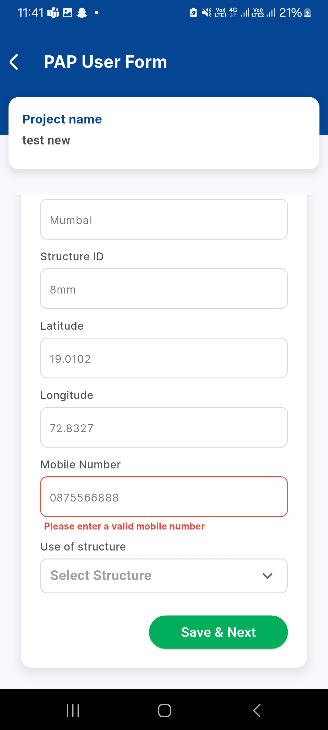
Task: Select the Longitude field showing 72.8327
Action: (164, 427)
